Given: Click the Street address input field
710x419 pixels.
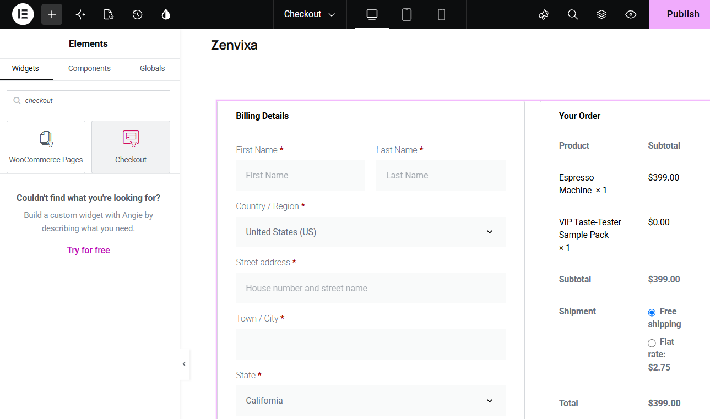Looking at the screenshot, I should pyautogui.click(x=371, y=288).
